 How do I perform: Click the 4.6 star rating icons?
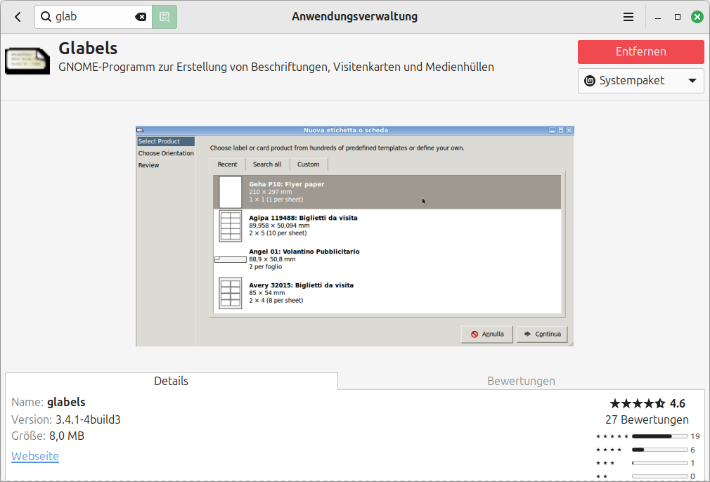[x=637, y=403]
